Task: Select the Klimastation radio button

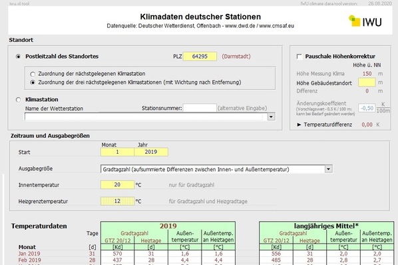Action: coord(18,100)
